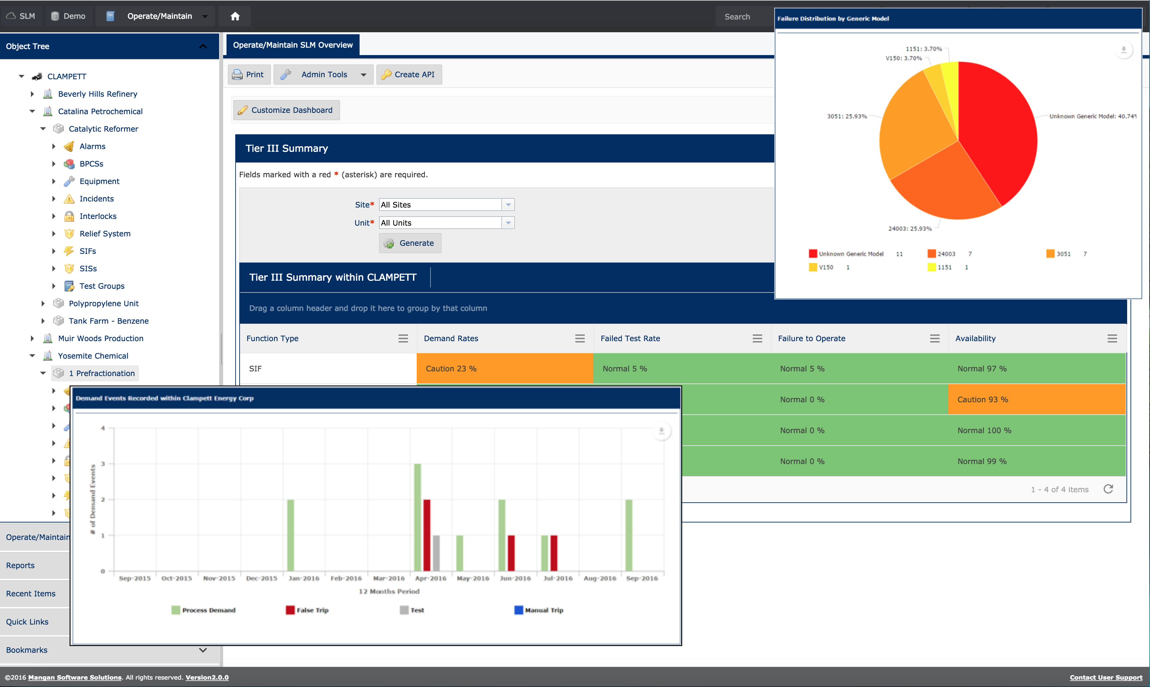The height and width of the screenshot is (687, 1150).
Task: Click the Incidents warning triangle icon
Action: click(x=69, y=198)
